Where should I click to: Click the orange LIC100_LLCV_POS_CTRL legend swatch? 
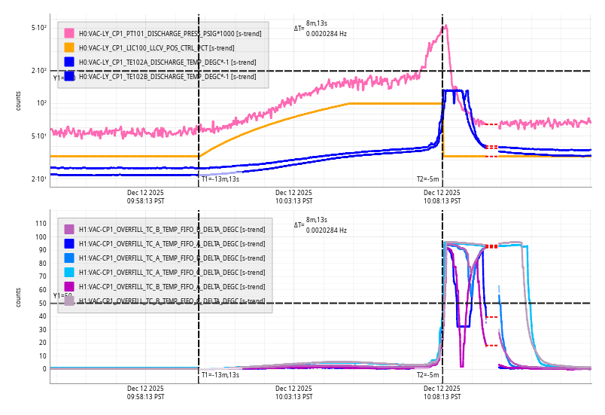[x=69, y=47]
